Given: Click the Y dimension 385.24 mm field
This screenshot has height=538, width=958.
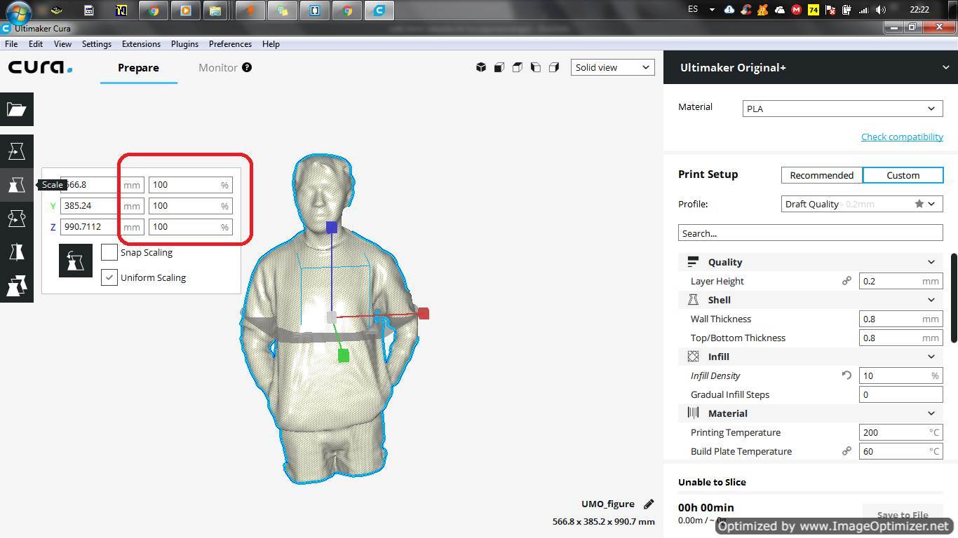Looking at the screenshot, I should pos(102,206).
